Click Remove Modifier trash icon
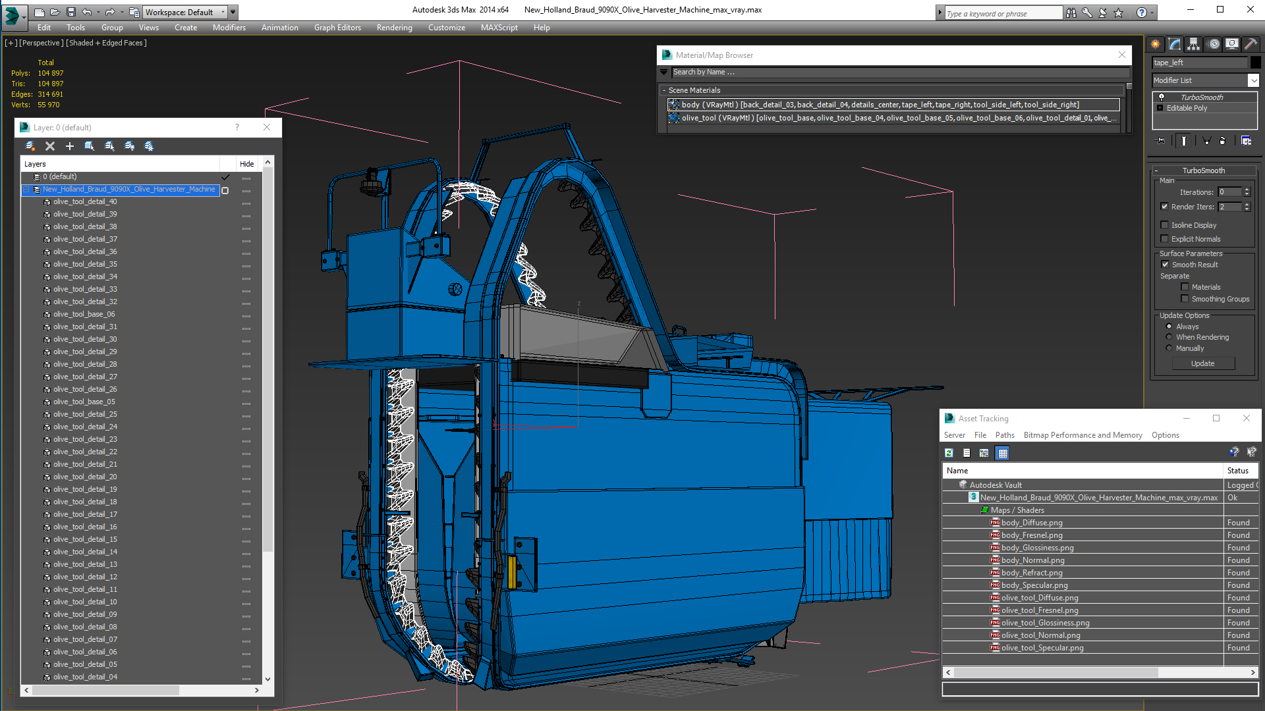The image size is (1265, 711). [1223, 140]
